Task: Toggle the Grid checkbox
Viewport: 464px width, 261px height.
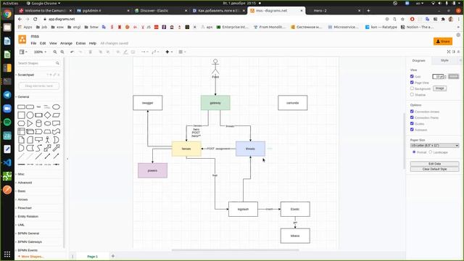Action: pyautogui.click(x=412, y=76)
